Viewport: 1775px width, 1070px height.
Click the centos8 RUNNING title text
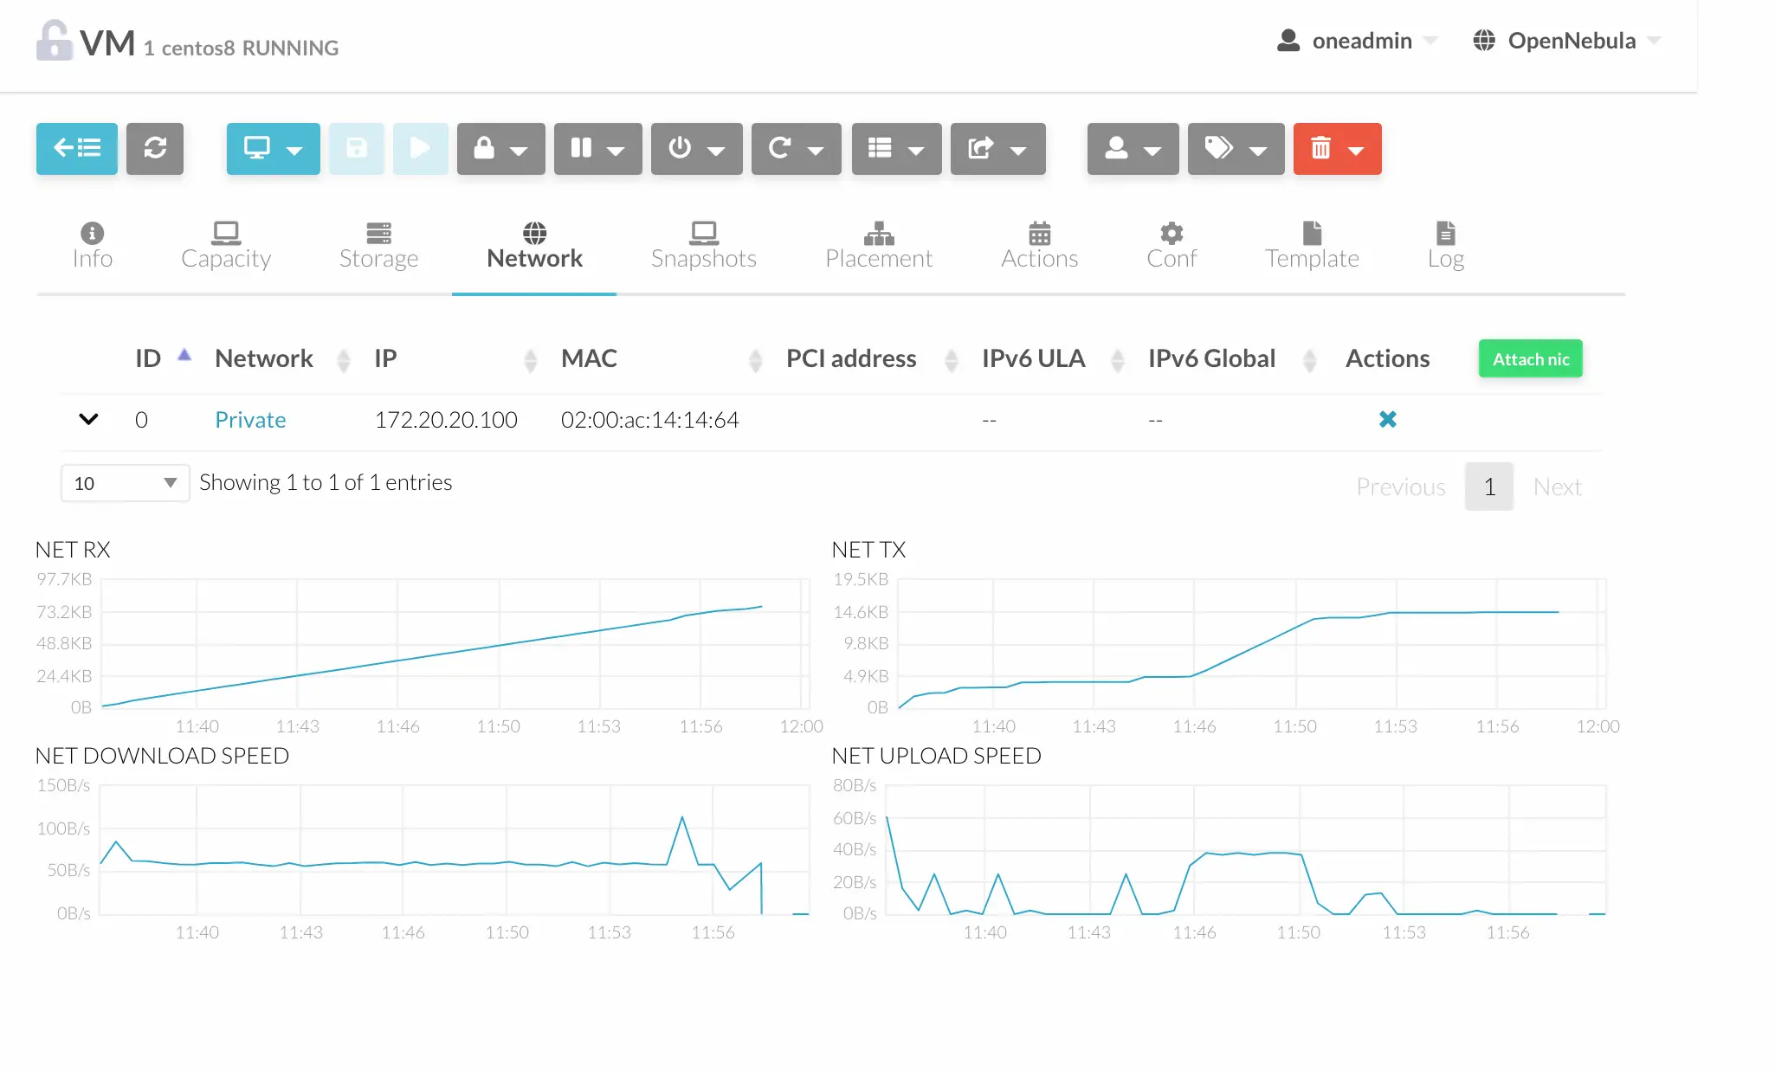(250, 48)
